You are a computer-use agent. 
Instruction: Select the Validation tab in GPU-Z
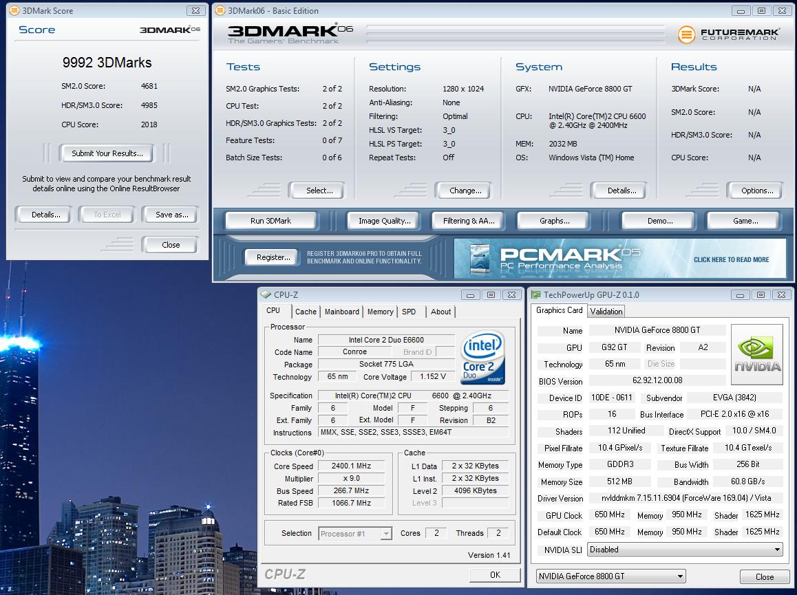(606, 312)
